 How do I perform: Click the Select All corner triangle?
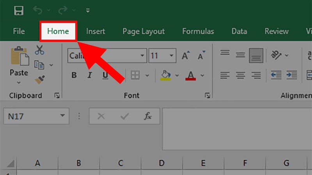[11, 163]
